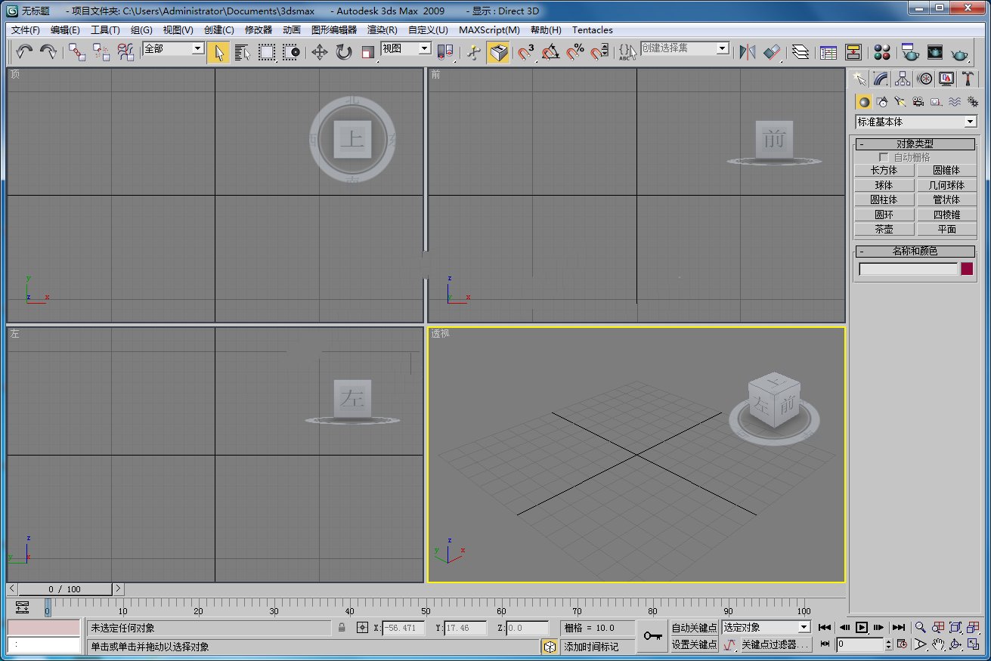Toggle 3D Snaps magnet icon
Screen dimensions: 991x661
526,52
